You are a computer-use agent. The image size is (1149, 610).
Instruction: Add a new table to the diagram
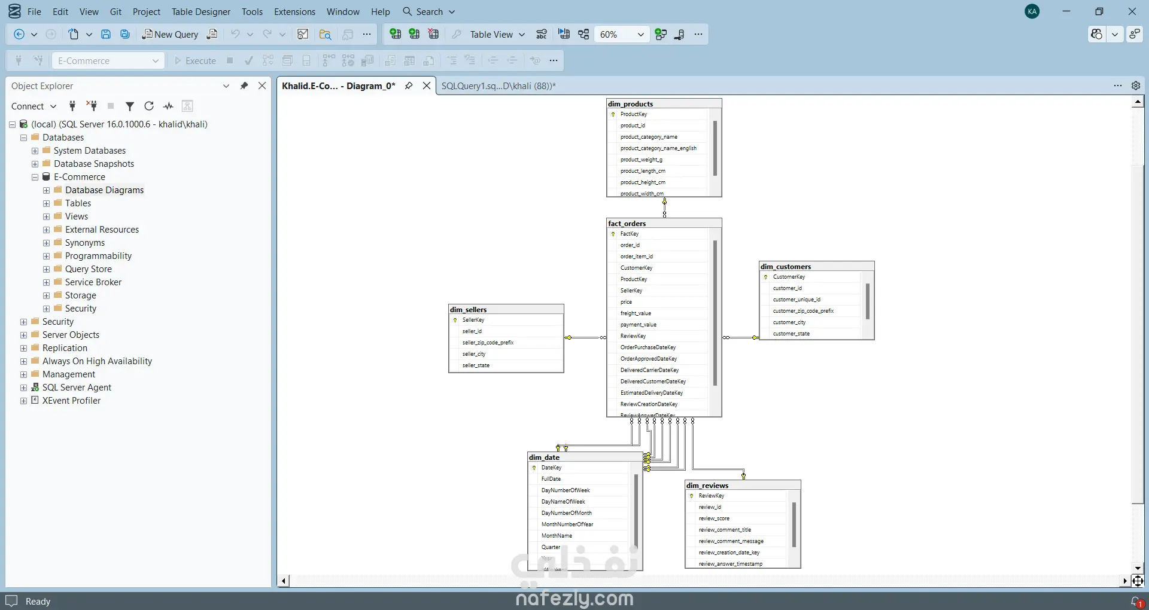point(395,35)
